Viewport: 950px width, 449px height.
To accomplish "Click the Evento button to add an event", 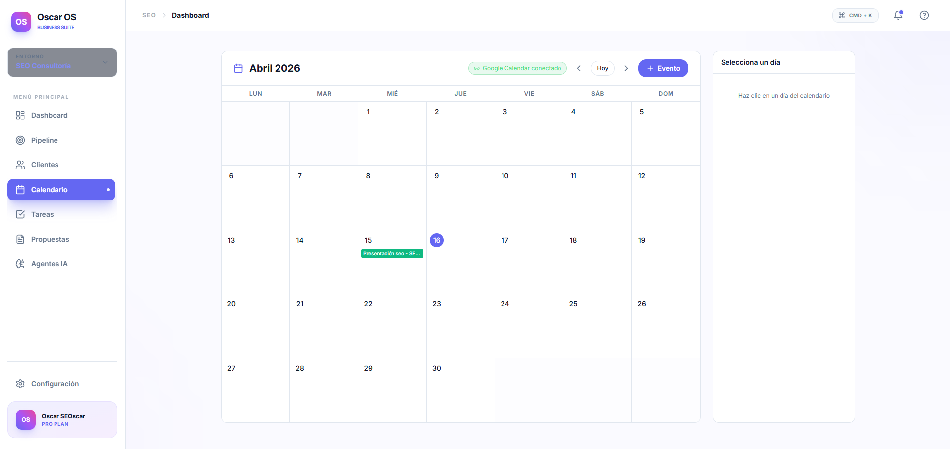I will point(663,68).
